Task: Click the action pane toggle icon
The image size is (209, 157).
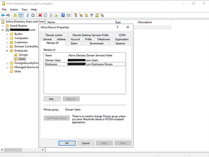Action: [x=68, y=15]
